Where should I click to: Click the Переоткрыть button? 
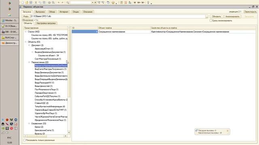(250, 12)
